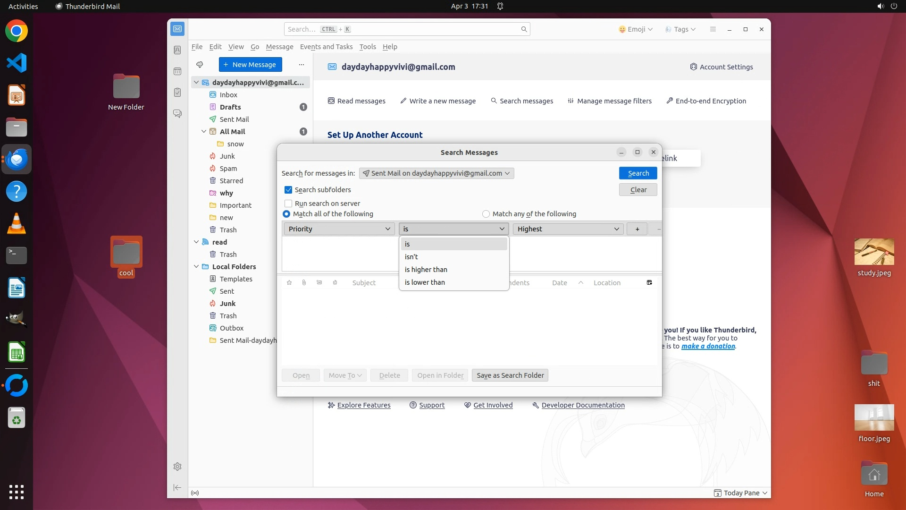Select Match any of the following
The image size is (906, 510).
pos(486,214)
